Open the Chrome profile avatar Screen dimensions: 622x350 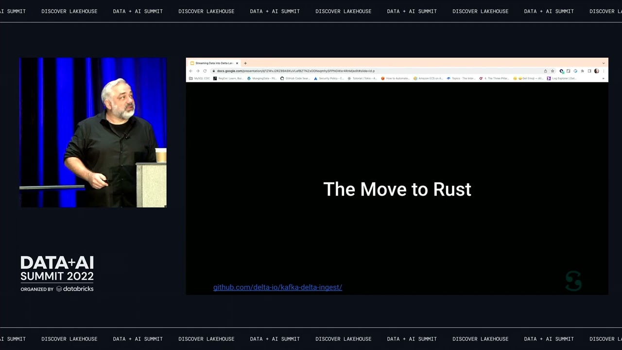(597, 71)
